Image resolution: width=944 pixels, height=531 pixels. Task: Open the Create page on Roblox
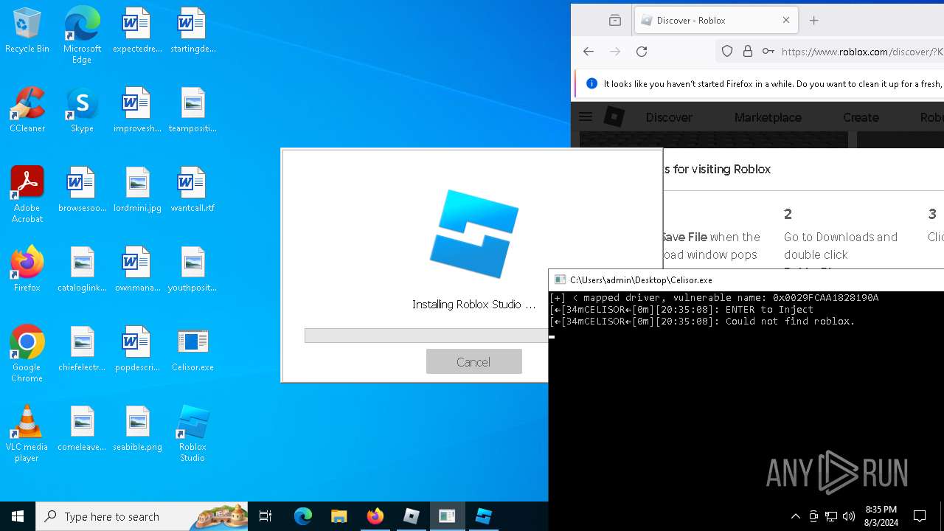pos(861,117)
